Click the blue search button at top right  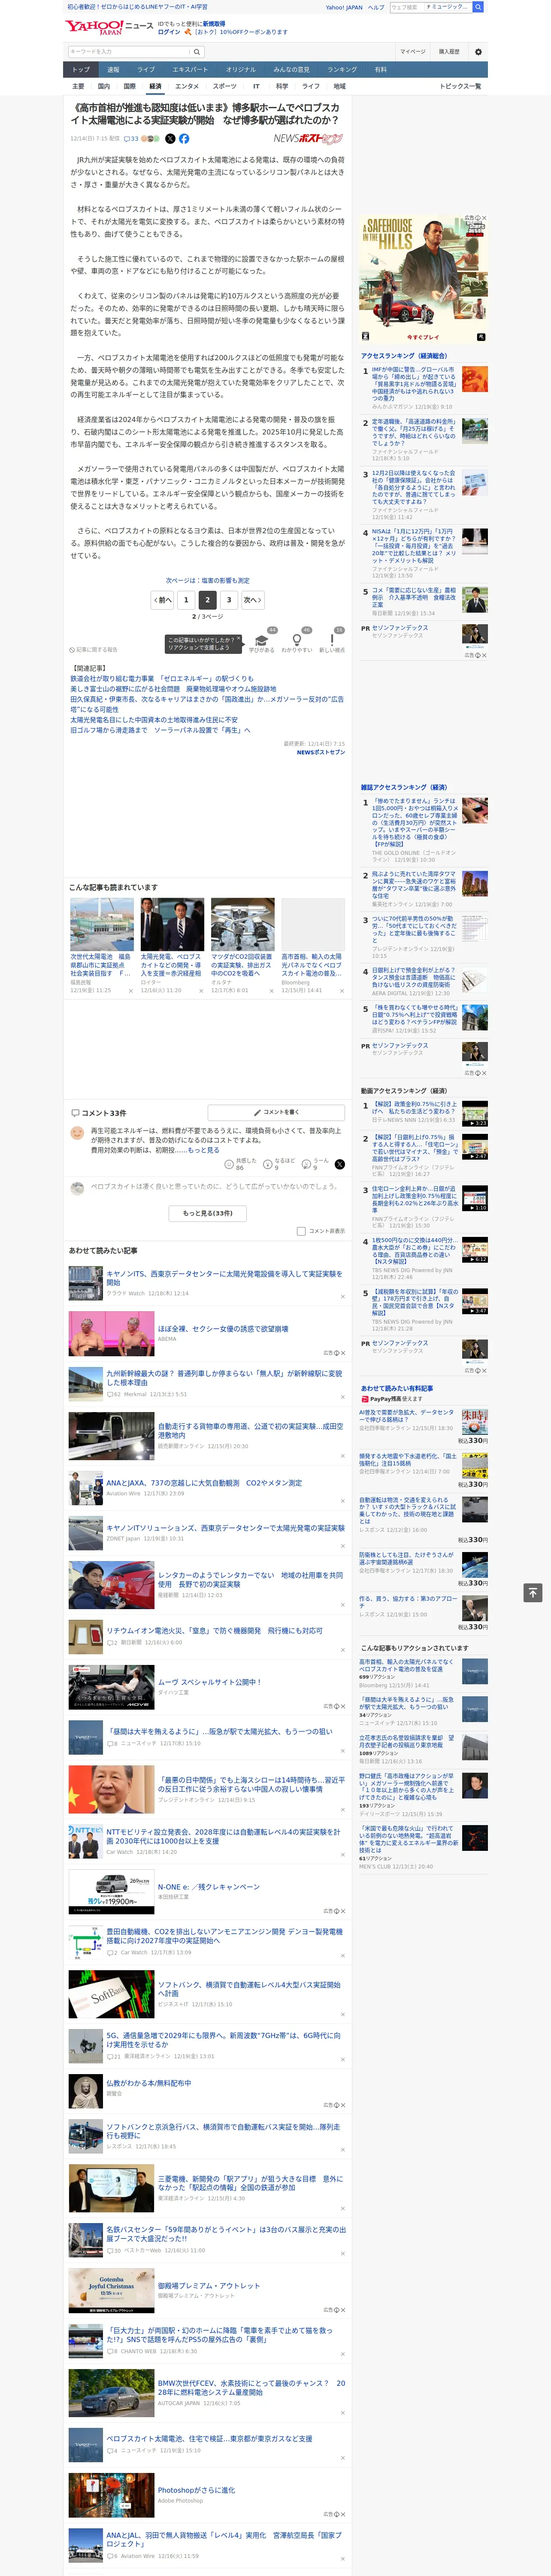tap(478, 7)
